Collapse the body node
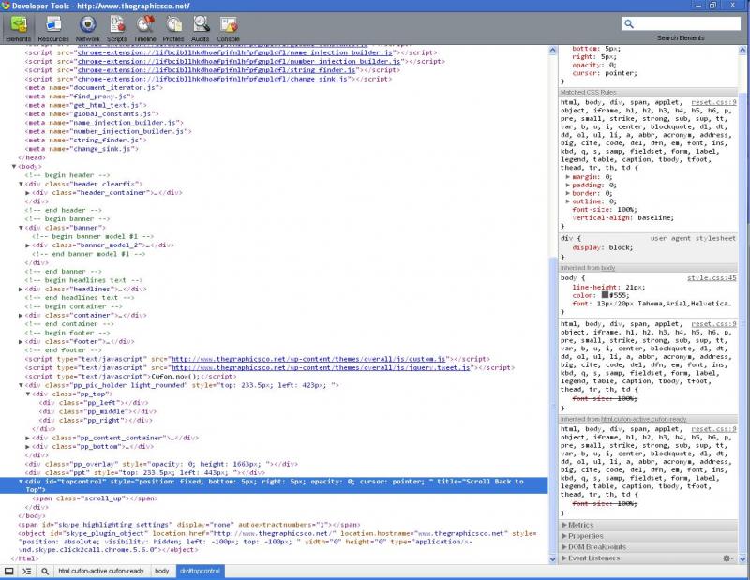 click(14, 167)
